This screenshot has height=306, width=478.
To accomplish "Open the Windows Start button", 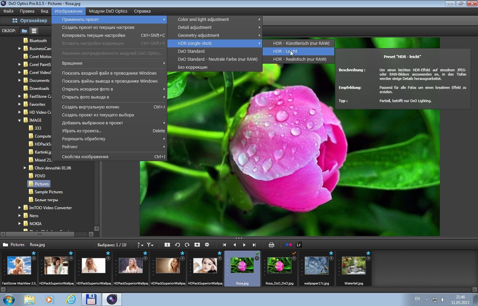I will (8, 299).
